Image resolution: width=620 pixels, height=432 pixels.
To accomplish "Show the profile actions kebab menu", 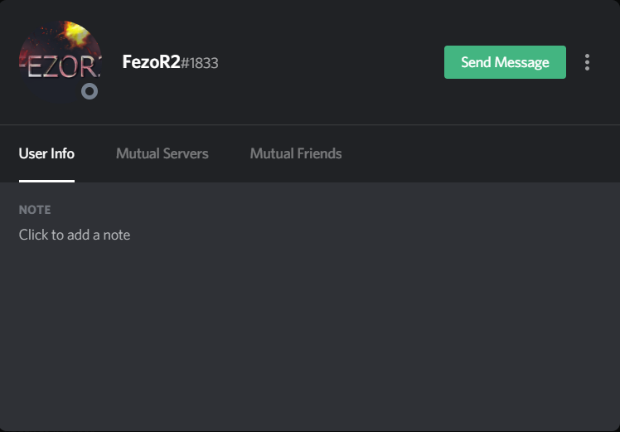I will point(587,62).
